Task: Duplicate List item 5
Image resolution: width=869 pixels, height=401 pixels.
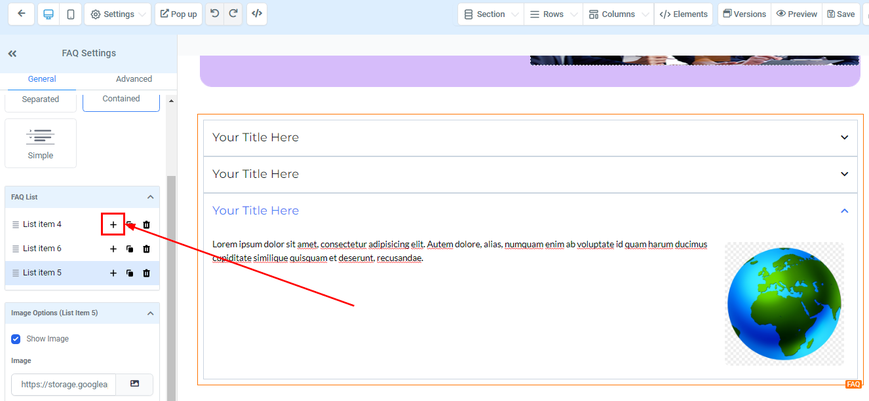Action: [x=130, y=273]
